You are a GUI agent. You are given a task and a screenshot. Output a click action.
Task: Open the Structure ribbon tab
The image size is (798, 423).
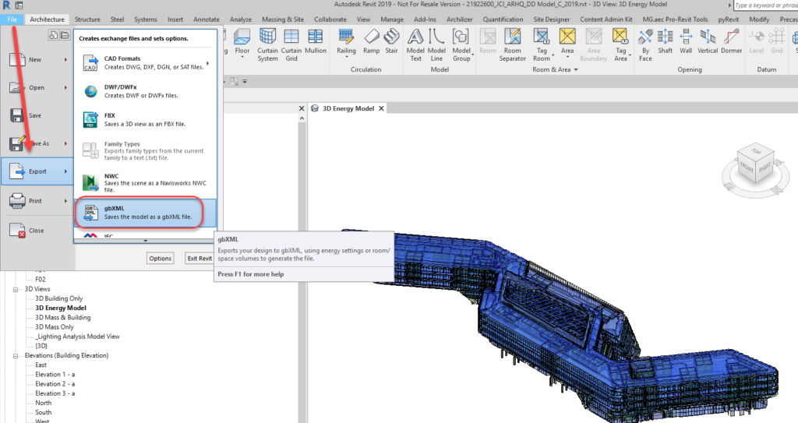coord(87,19)
